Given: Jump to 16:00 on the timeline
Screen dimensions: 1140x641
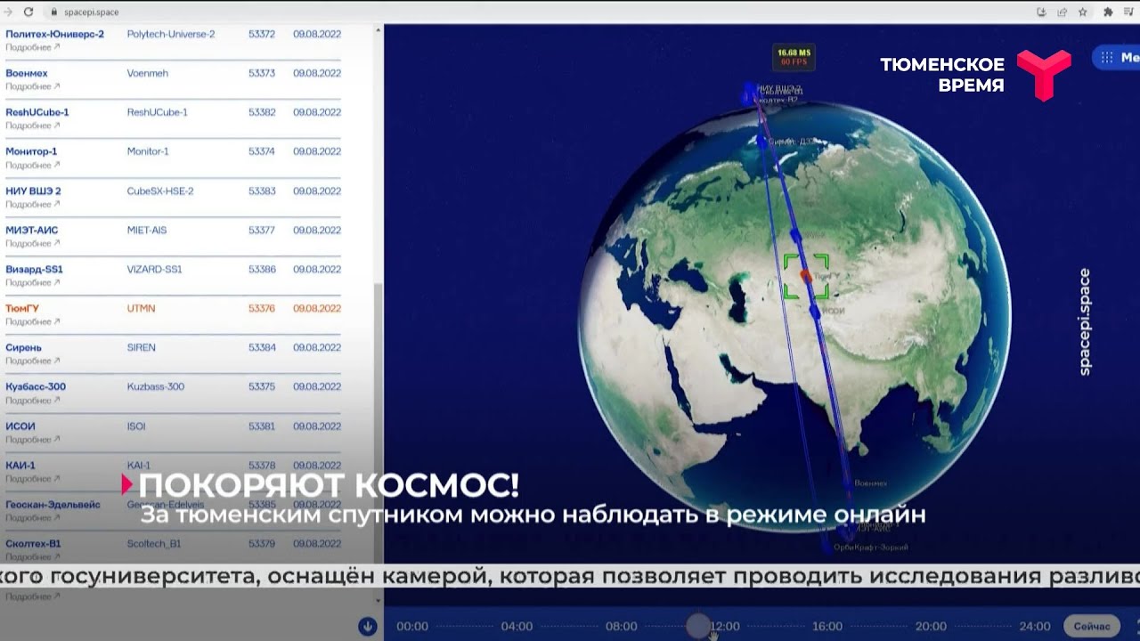Looking at the screenshot, I should [x=827, y=627].
